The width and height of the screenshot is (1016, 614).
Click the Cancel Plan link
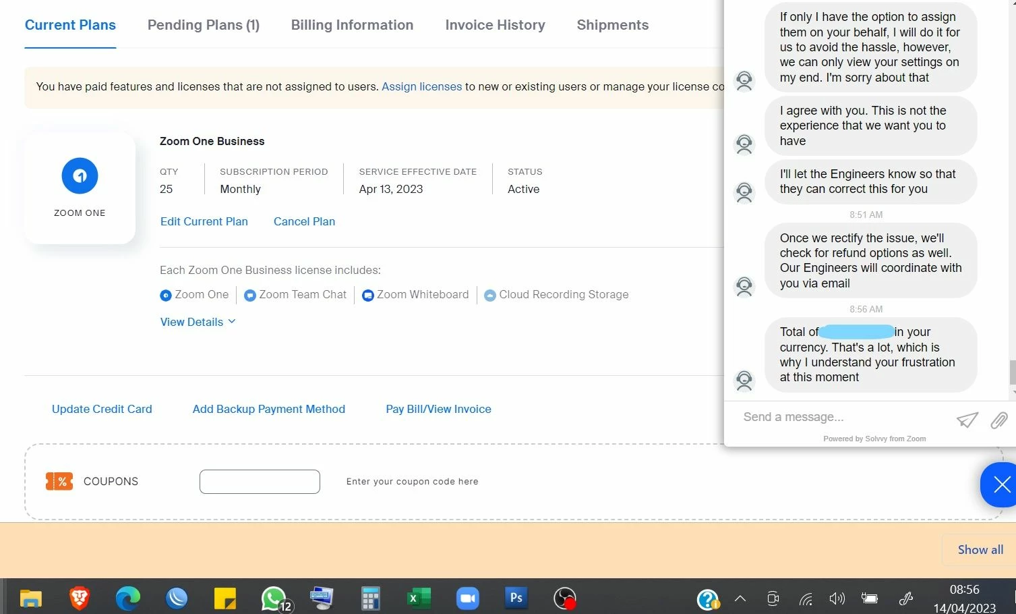point(304,221)
